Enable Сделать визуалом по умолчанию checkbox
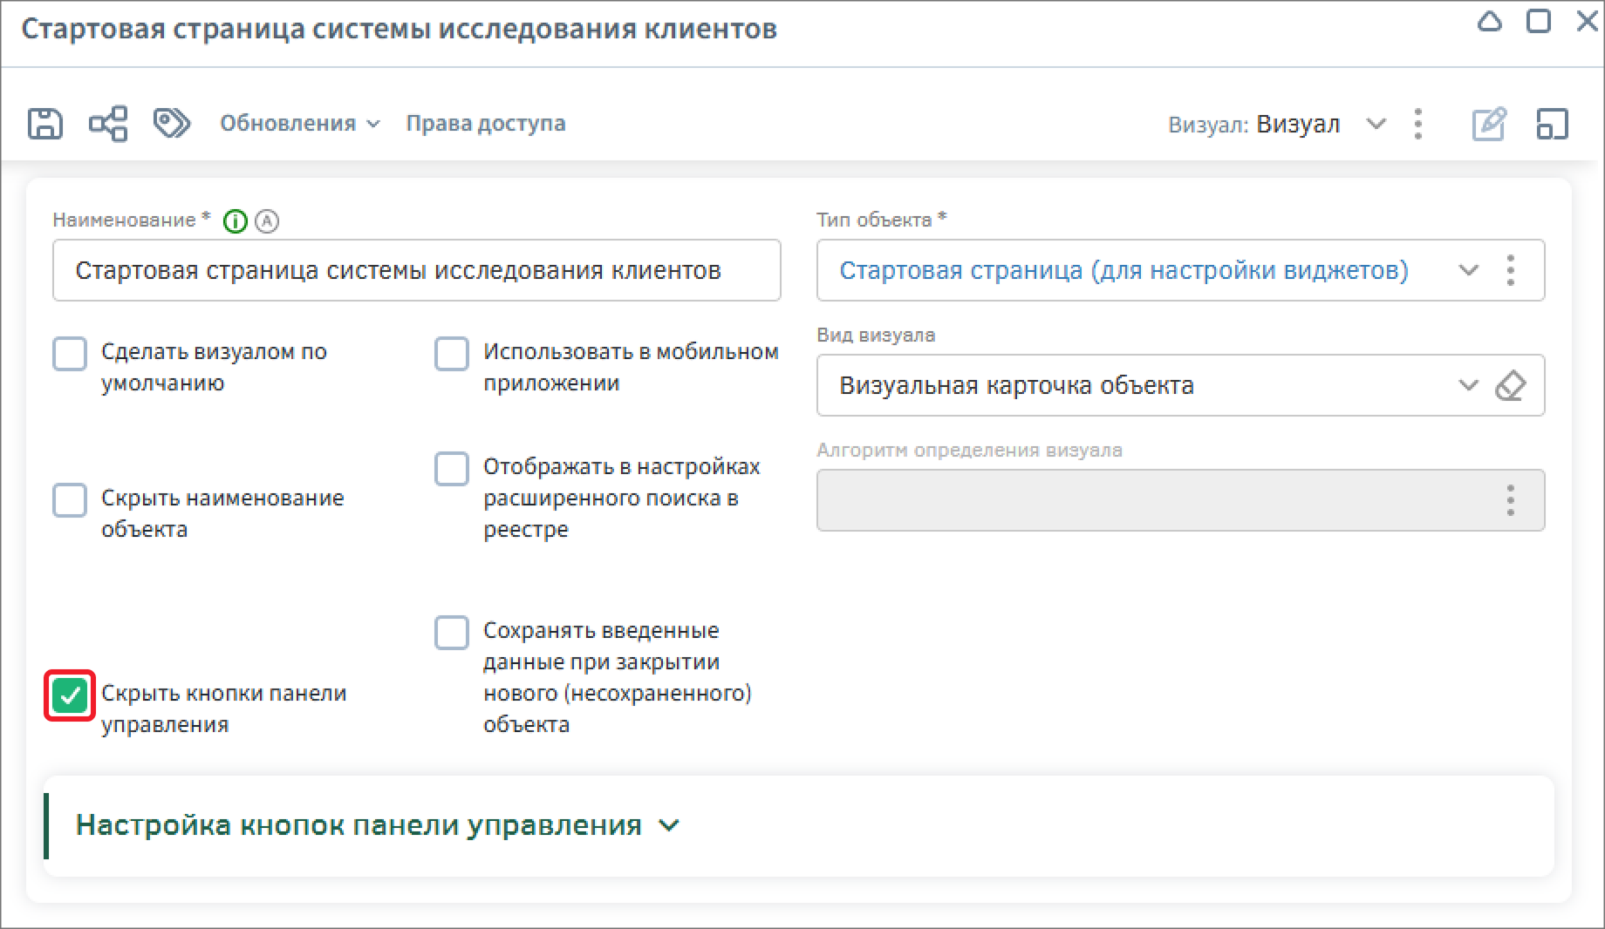The image size is (1605, 929). coord(70,355)
